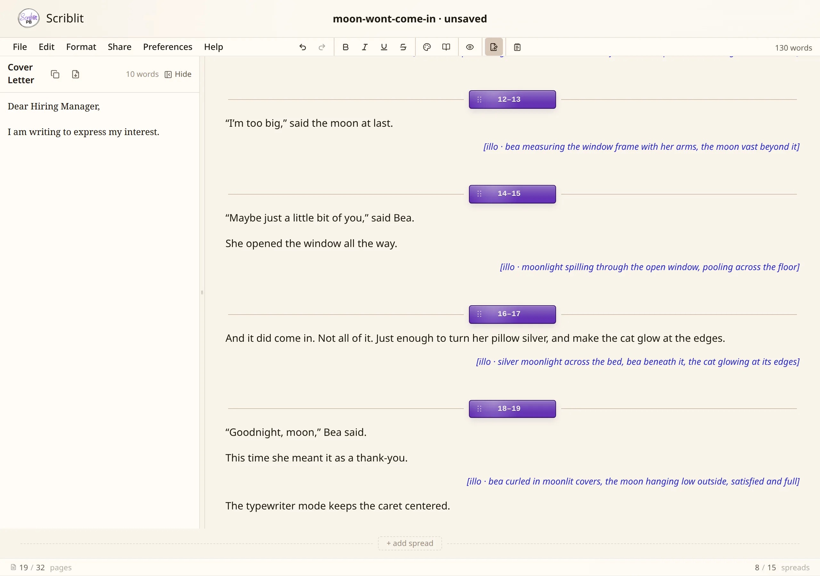Open the Edit menu
Viewport: 820px width, 576px height.
point(46,47)
